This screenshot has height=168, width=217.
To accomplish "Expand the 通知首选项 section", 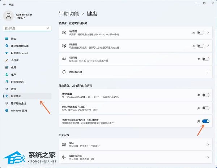I will coord(208,72).
